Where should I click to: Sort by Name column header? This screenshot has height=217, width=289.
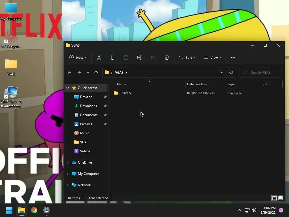(x=122, y=84)
